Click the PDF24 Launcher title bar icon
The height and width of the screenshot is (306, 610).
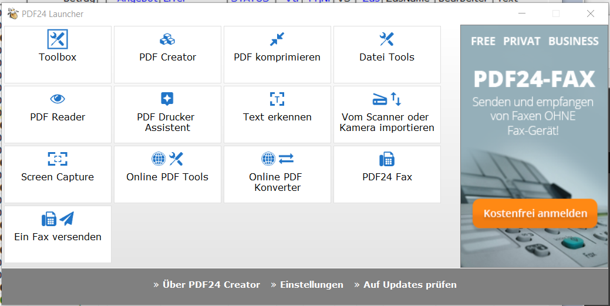[13, 14]
